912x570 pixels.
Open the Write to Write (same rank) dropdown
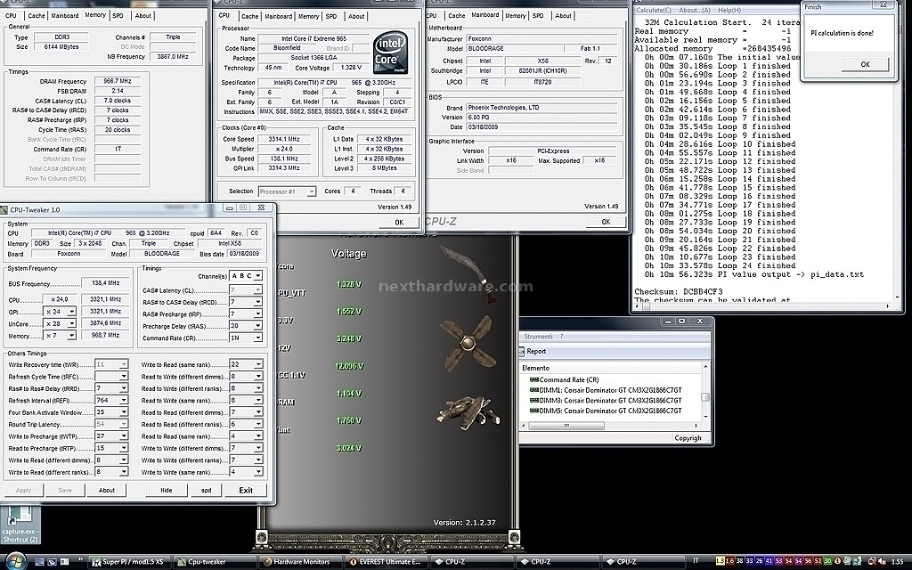click(246, 472)
